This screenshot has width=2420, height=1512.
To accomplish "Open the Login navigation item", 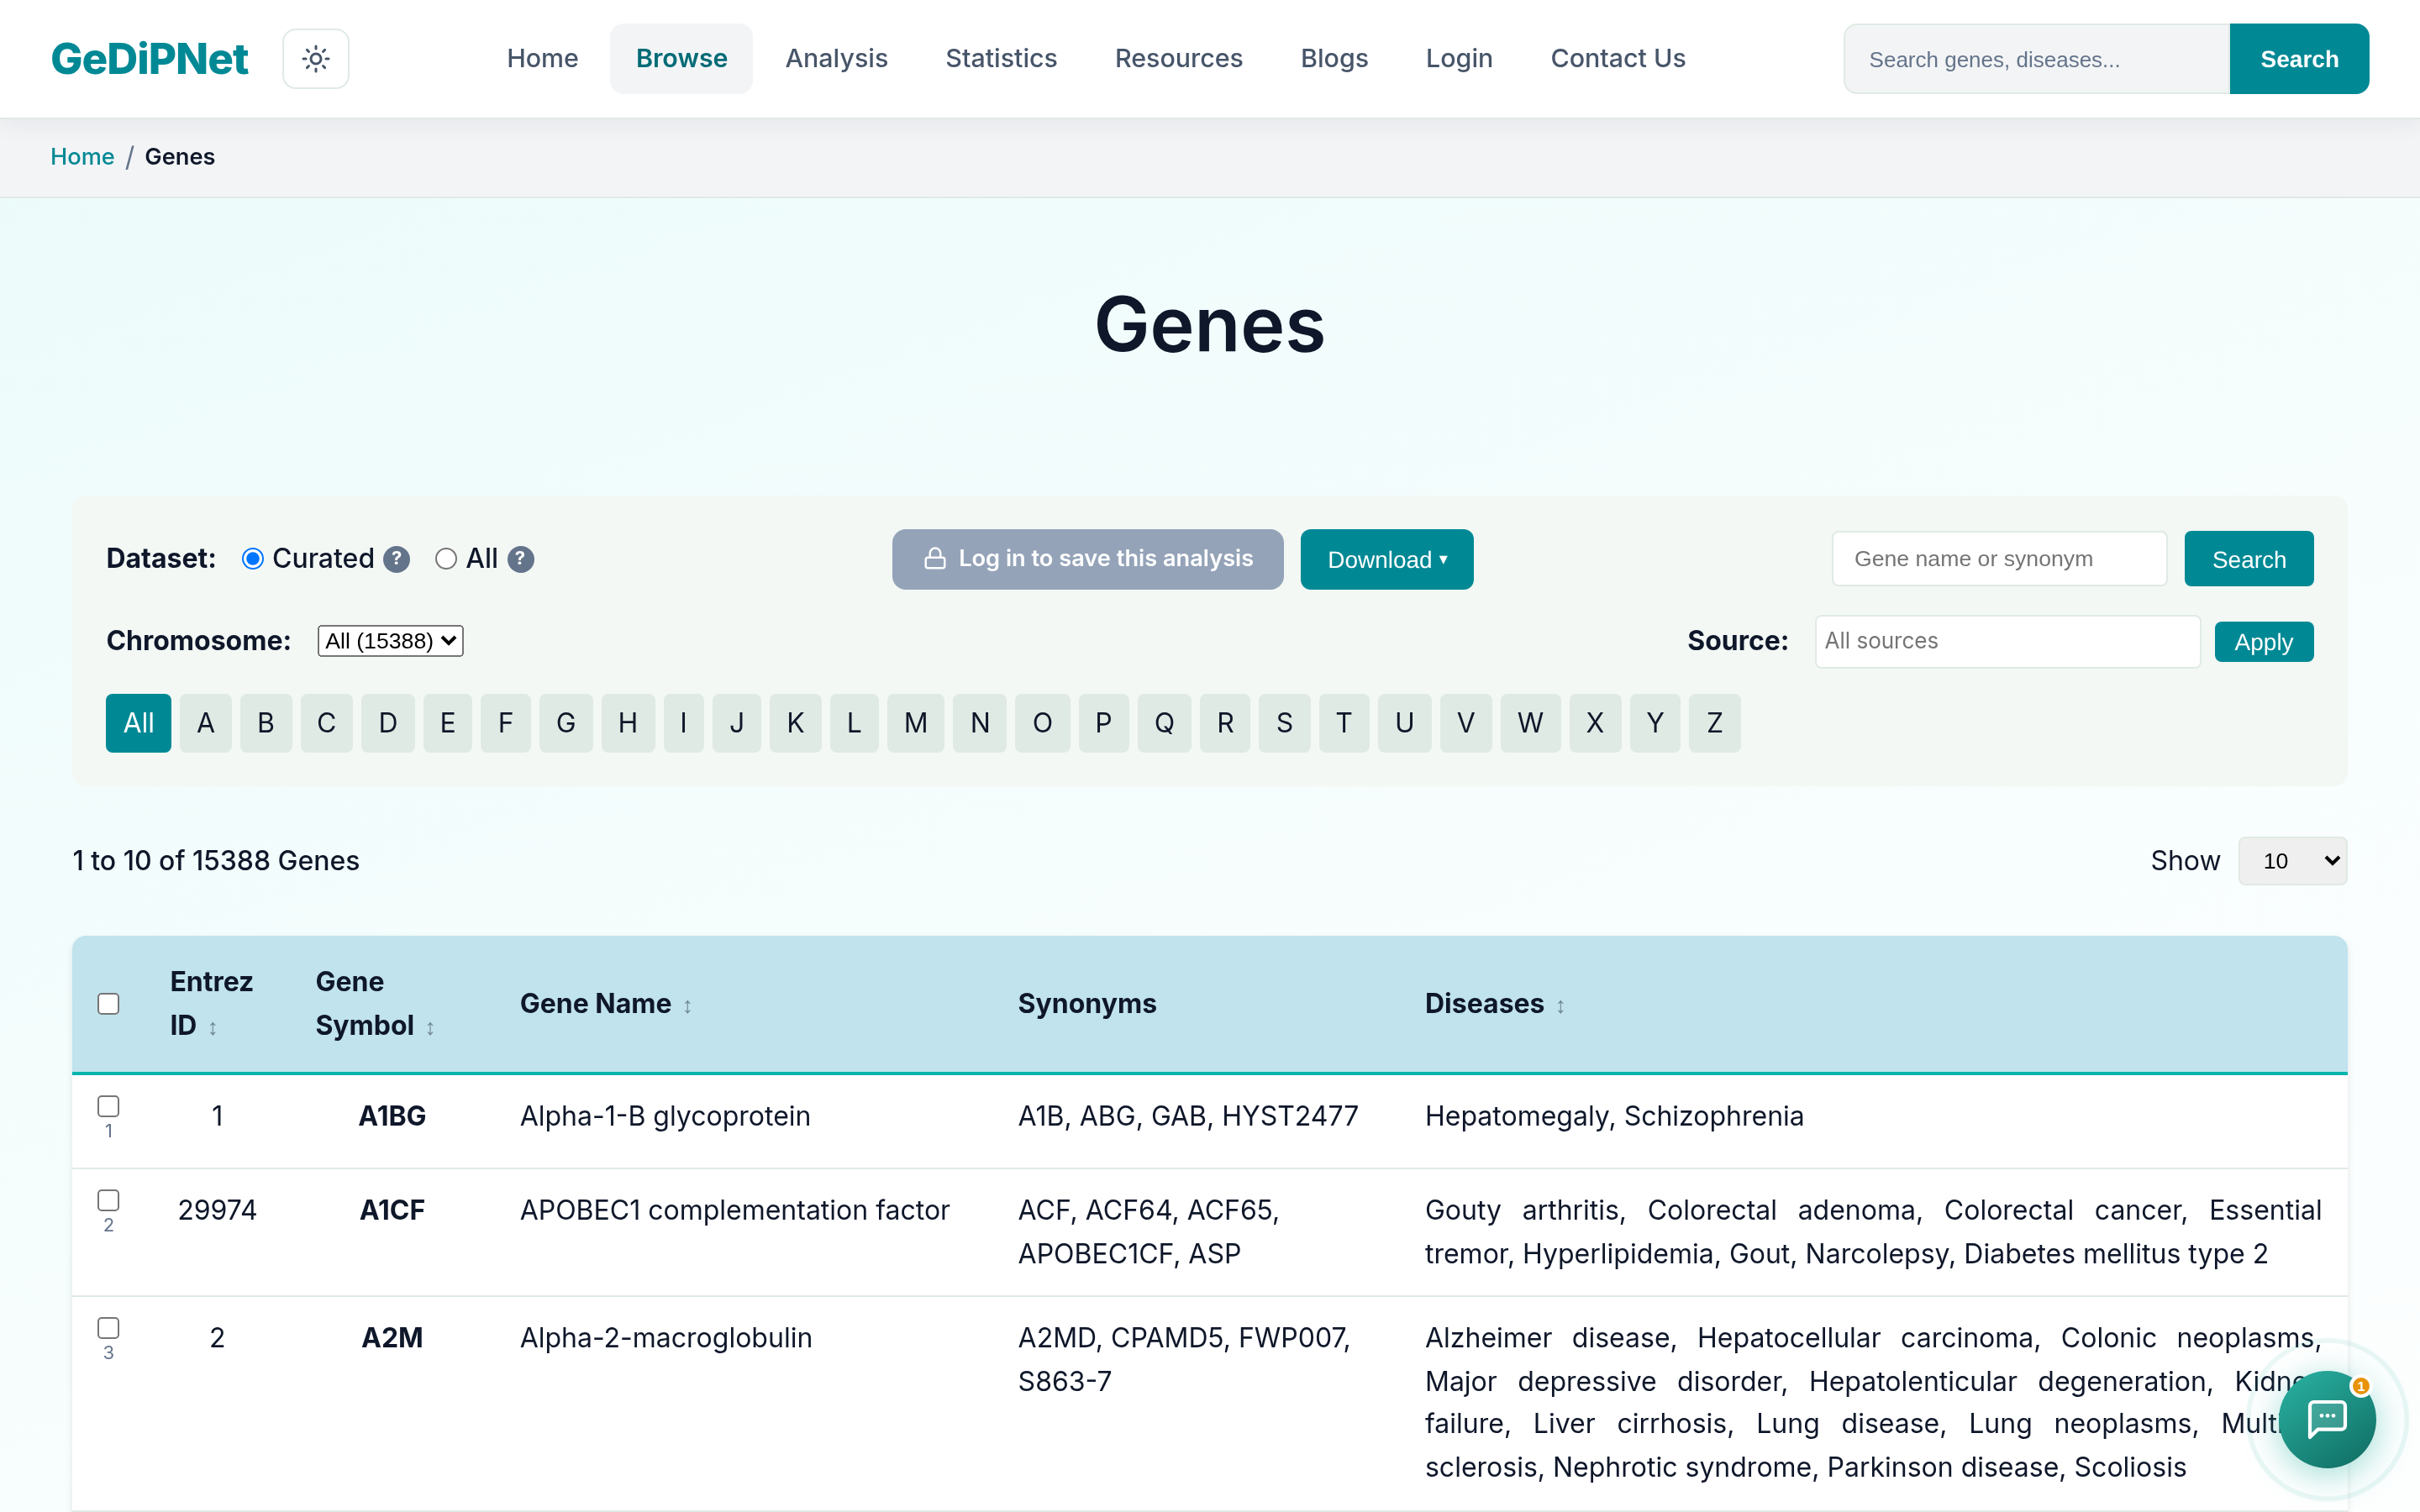I will click(x=1459, y=59).
